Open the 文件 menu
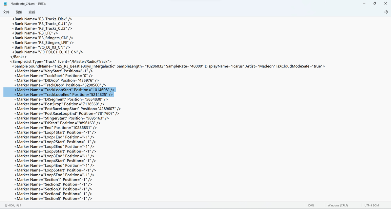 (6, 12)
